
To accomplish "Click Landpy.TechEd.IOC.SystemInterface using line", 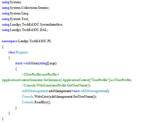I will (32, 25).
